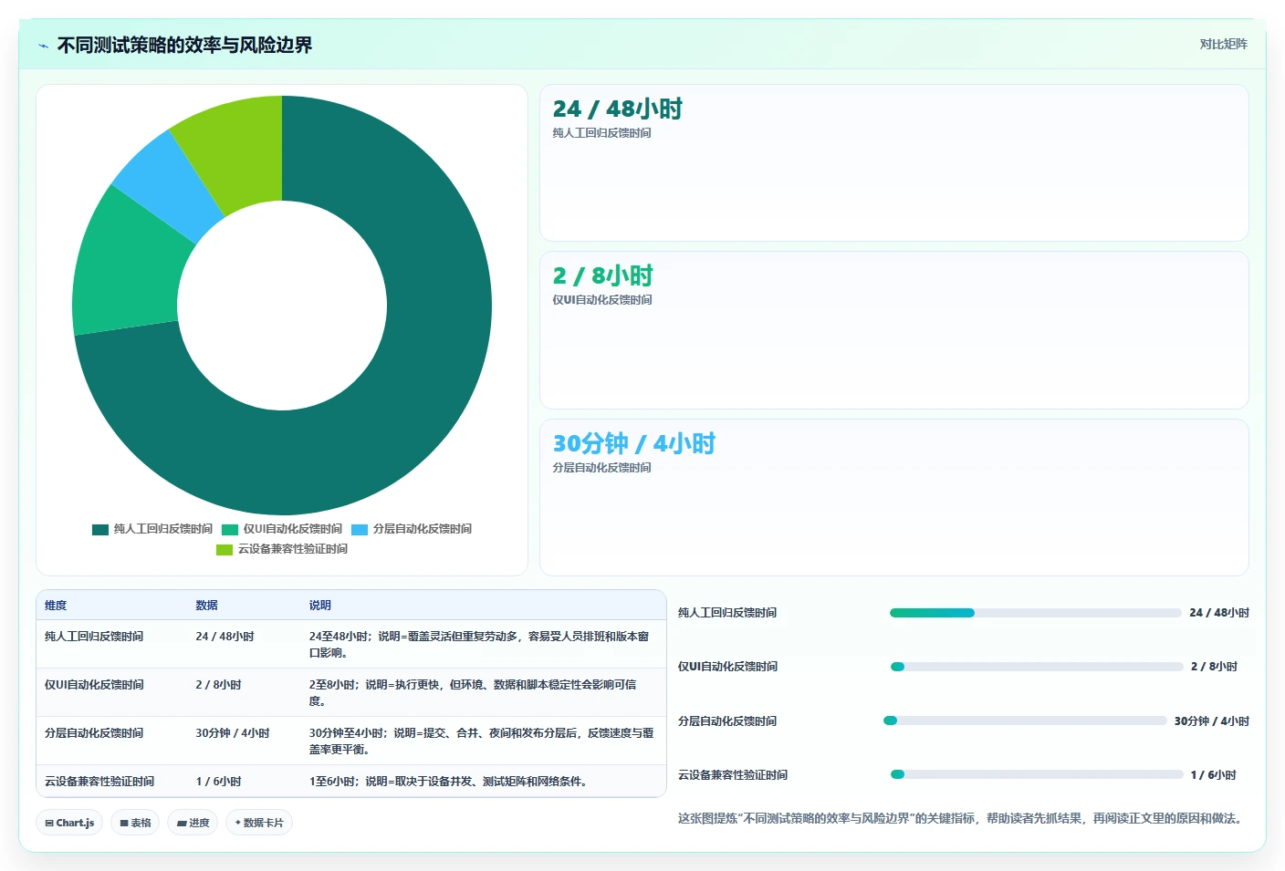Screen dimensions: 1285x871
Task: Select table cell 纯人工回归反馈时间
Action: (x=94, y=637)
